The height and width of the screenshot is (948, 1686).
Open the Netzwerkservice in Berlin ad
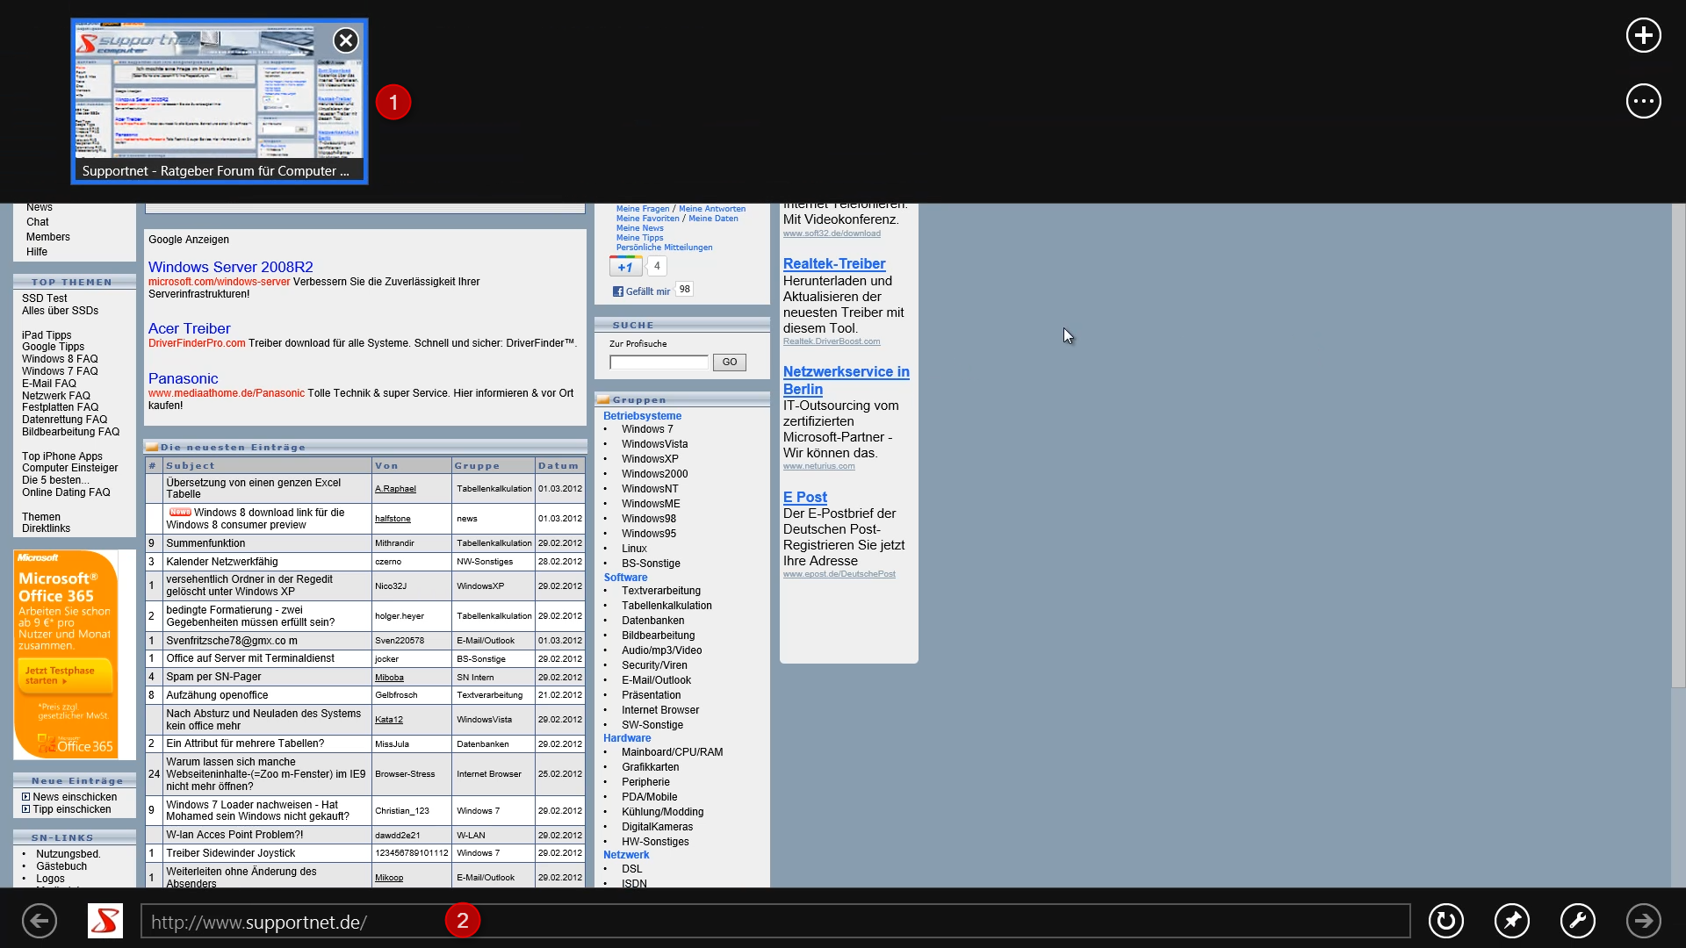tap(846, 380)
